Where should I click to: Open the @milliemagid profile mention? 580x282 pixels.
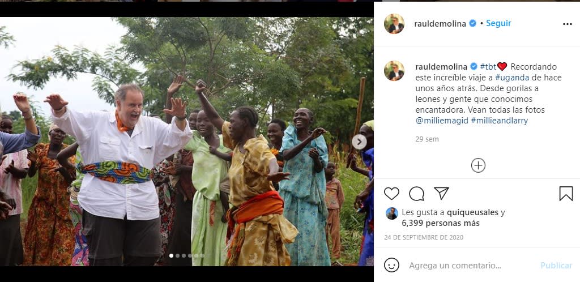tap(441, 121)
